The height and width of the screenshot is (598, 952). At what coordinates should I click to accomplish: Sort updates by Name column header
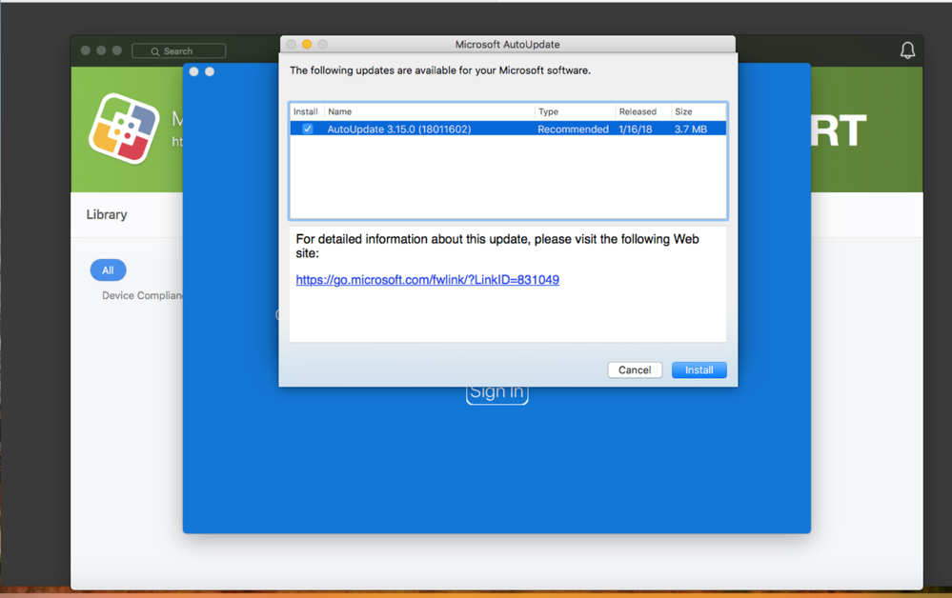429,111
